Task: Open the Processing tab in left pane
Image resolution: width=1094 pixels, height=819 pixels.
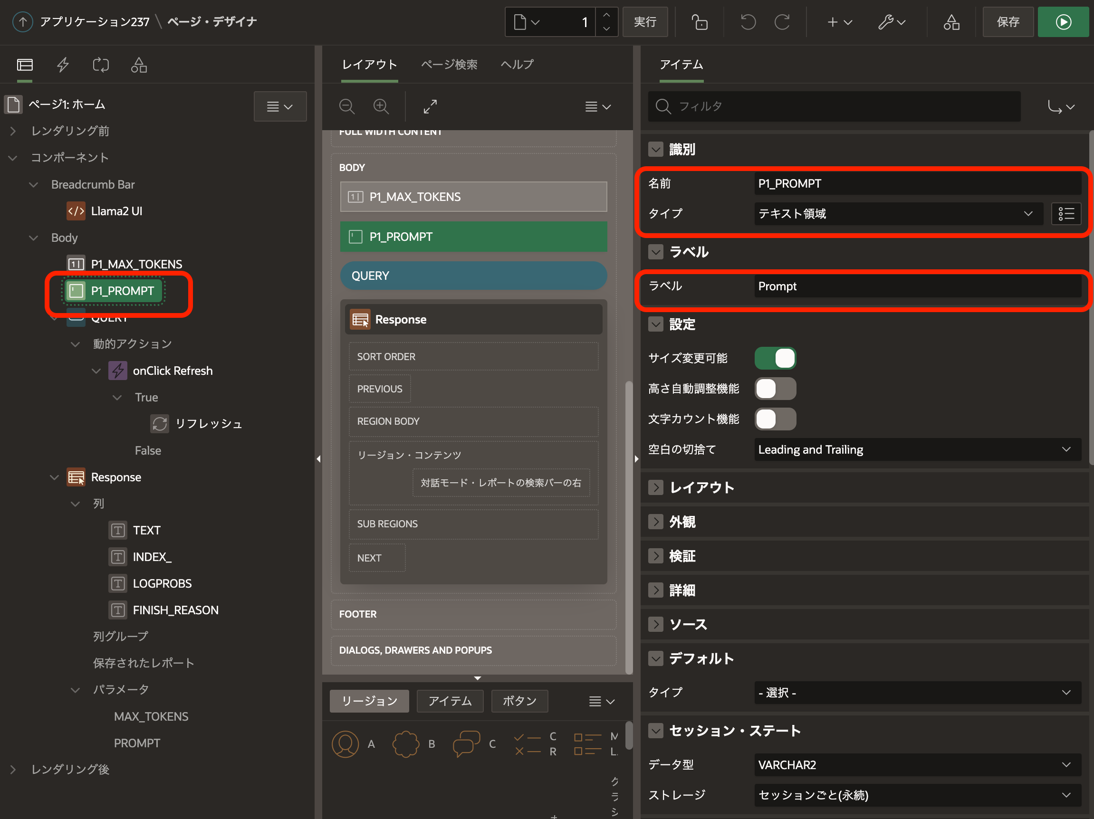Action: [x=101, y=65]
